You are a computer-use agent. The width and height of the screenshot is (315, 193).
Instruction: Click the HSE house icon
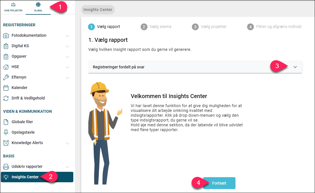coord(6,67)
